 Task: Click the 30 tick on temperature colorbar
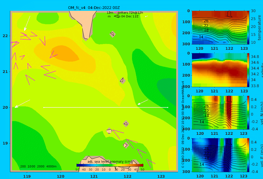(253, 11)
